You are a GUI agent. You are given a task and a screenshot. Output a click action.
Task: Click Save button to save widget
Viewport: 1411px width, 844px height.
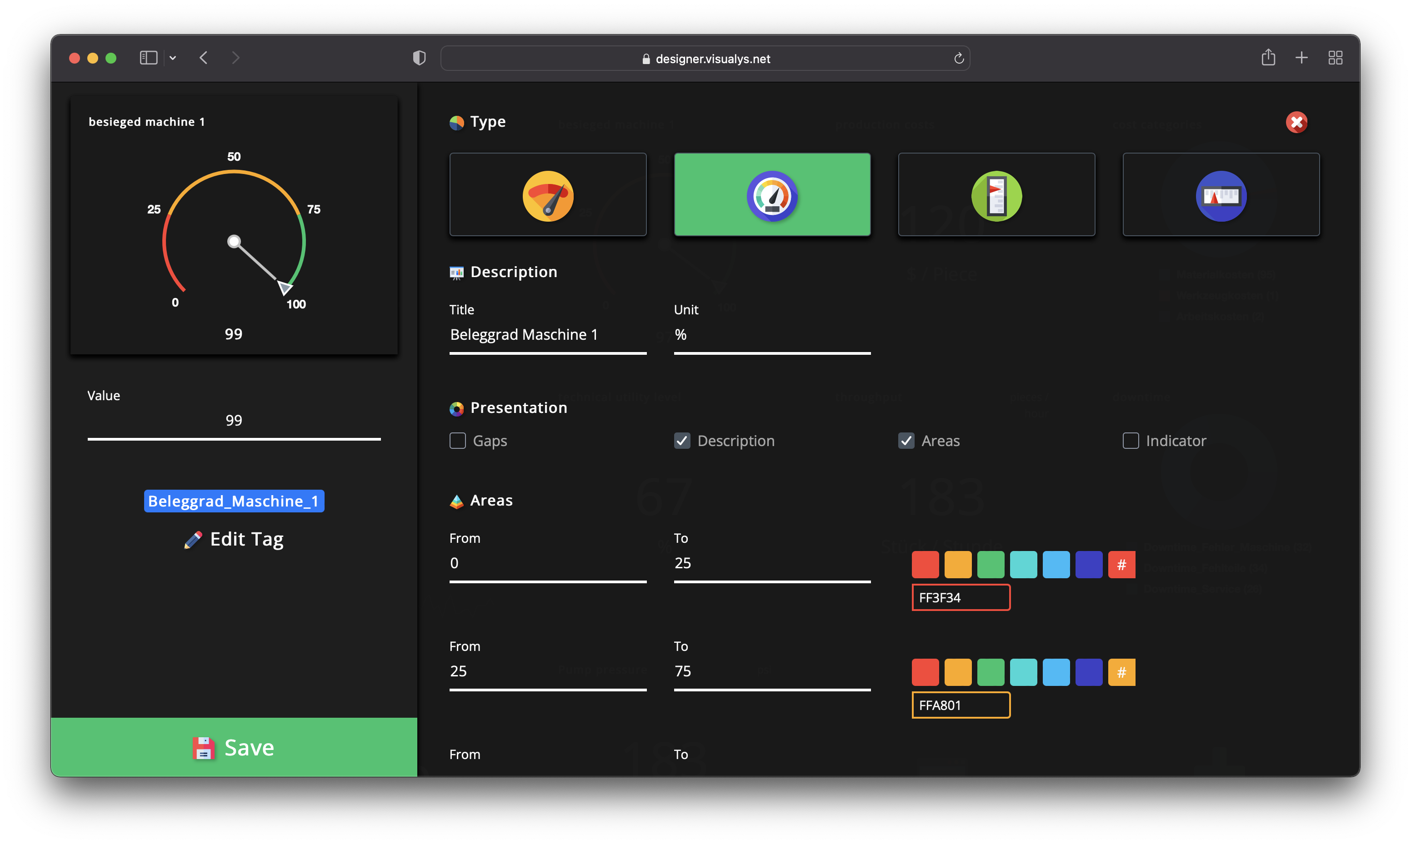click(x=234, y=746)
